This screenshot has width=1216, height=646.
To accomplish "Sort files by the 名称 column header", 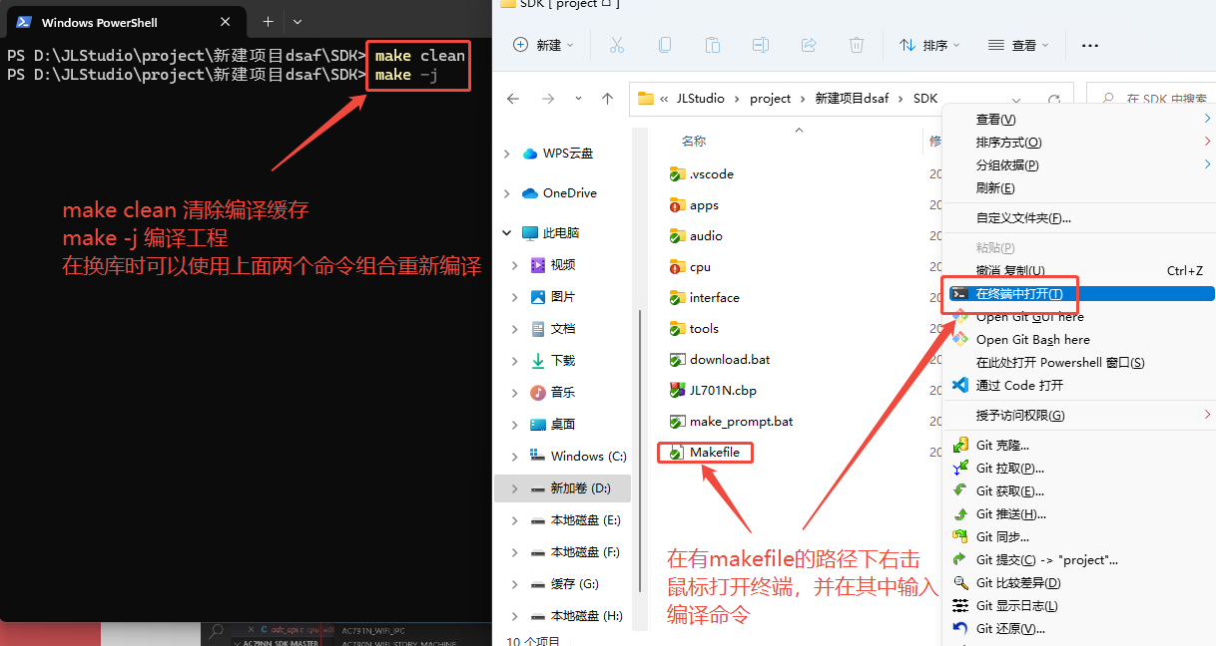I will point(694,142).
